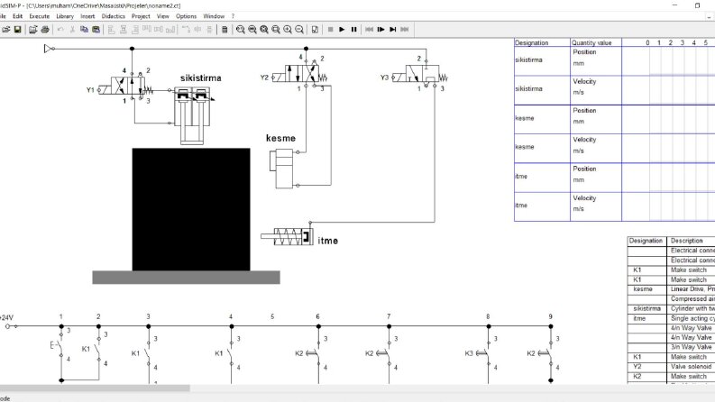Open the Window menu

click(x=214, y=16)
